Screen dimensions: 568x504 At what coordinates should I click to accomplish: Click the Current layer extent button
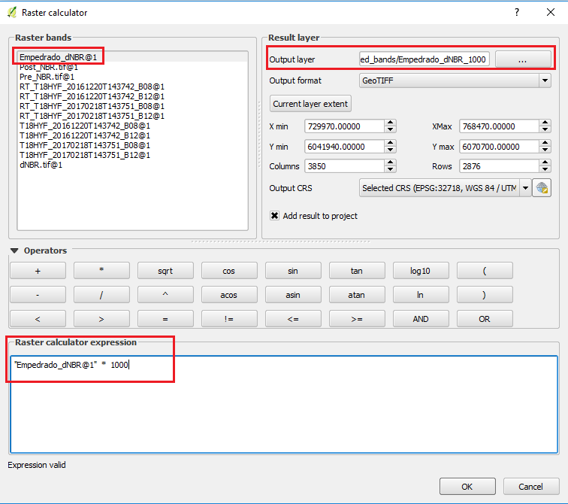[x=310, y=104]
